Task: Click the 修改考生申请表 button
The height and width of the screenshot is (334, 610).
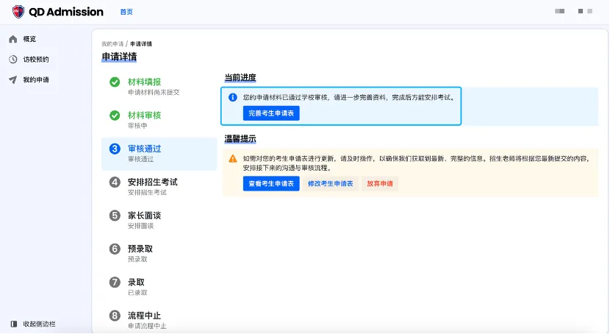Action: 330,184
